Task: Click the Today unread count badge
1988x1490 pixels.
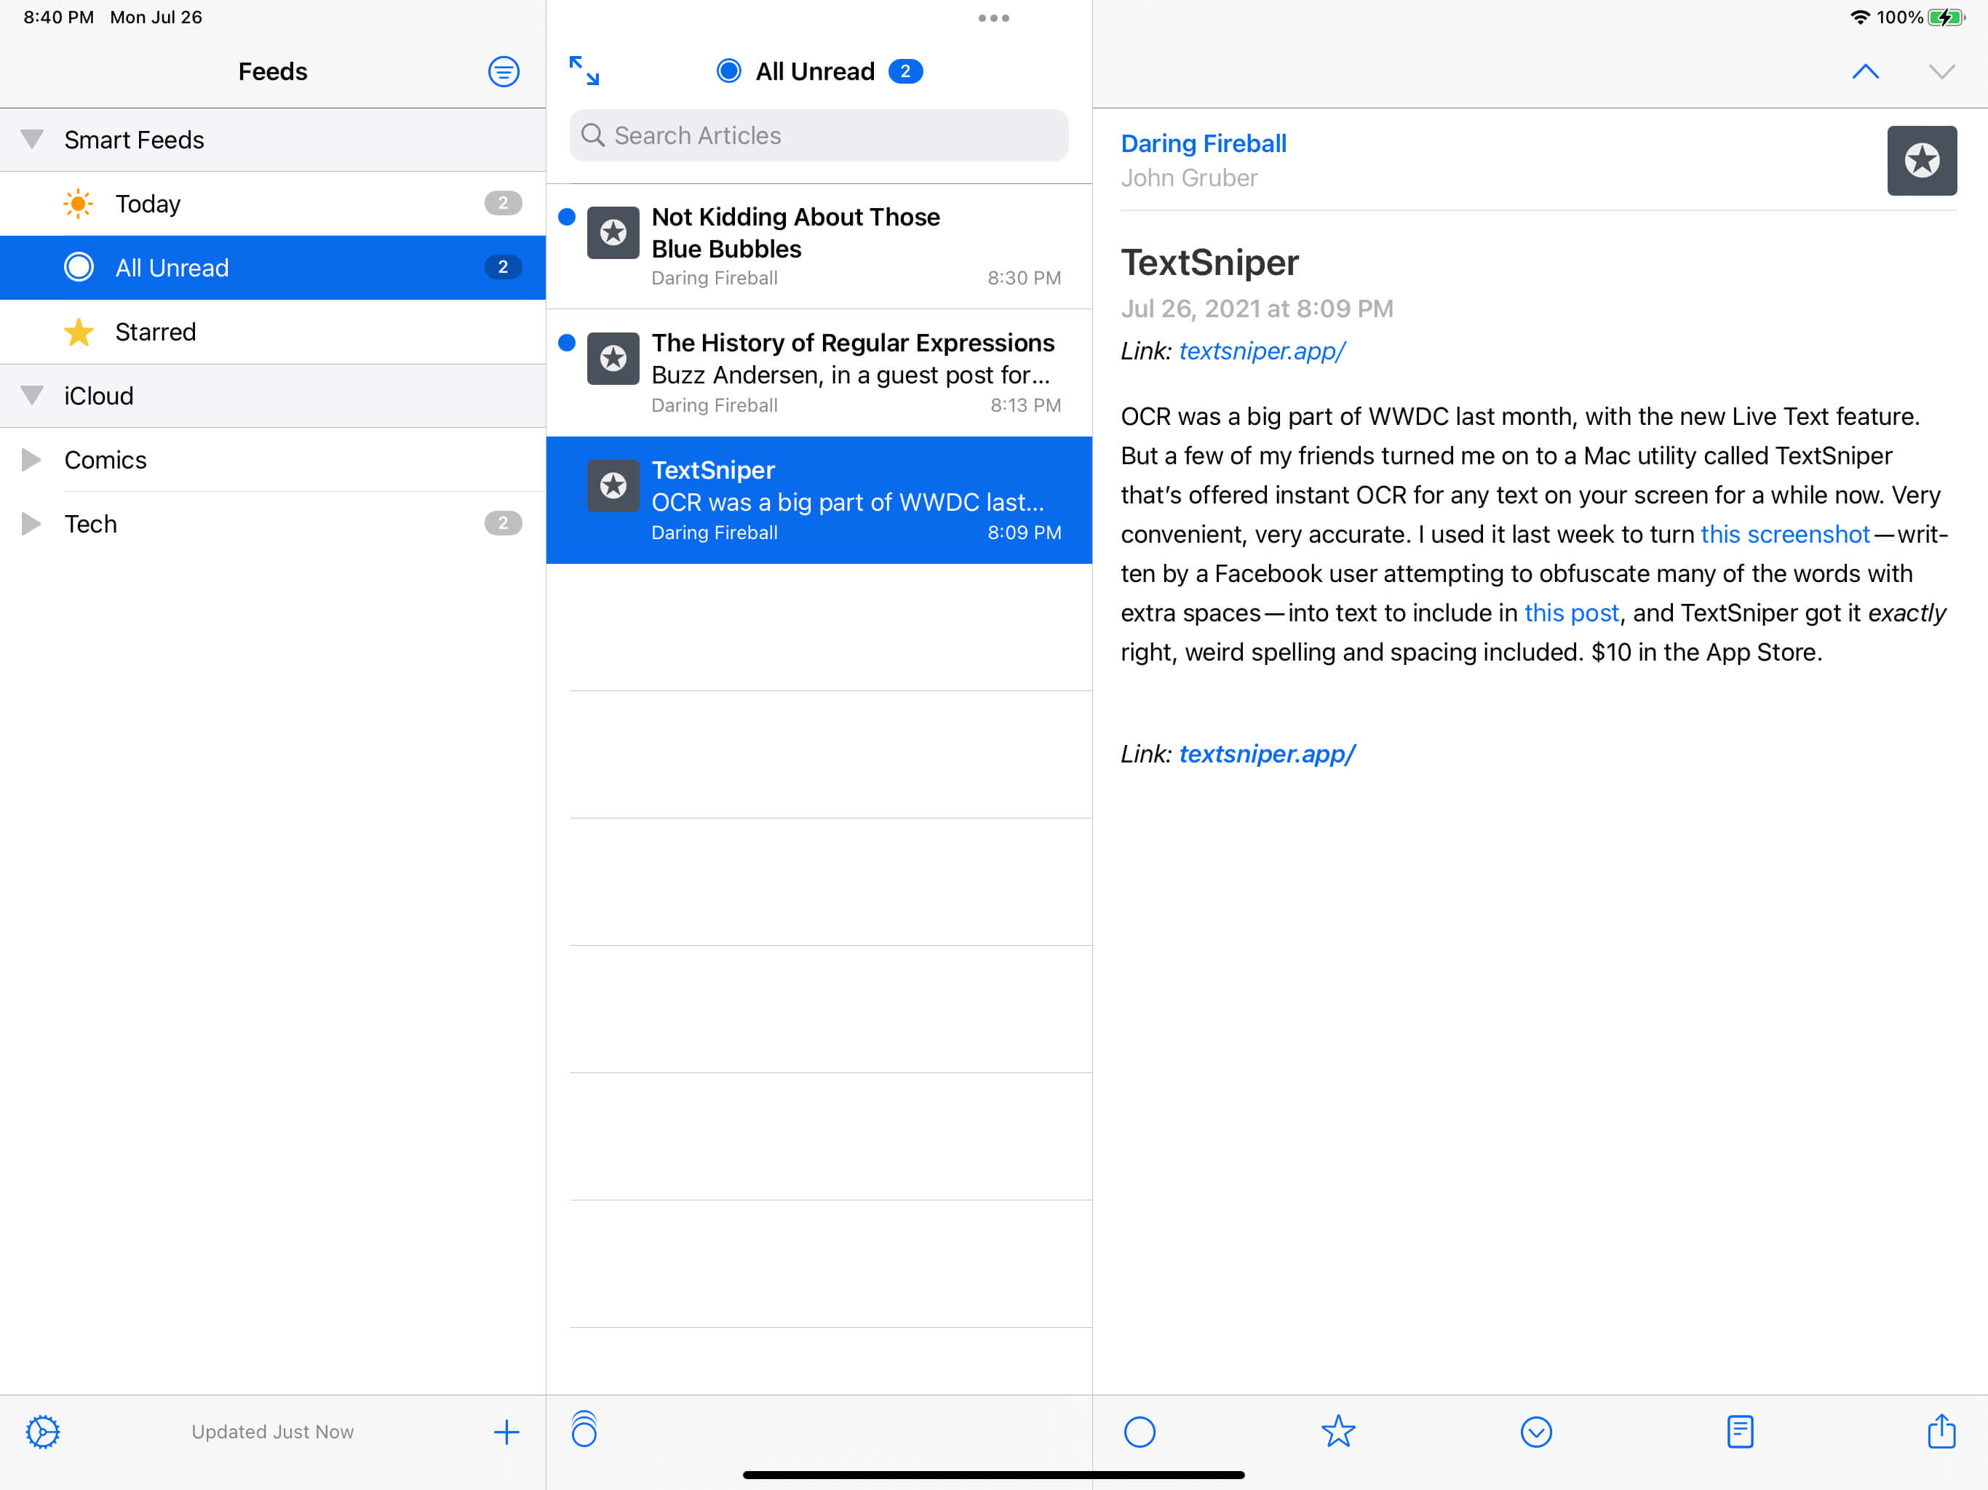Action: [504, 203]
